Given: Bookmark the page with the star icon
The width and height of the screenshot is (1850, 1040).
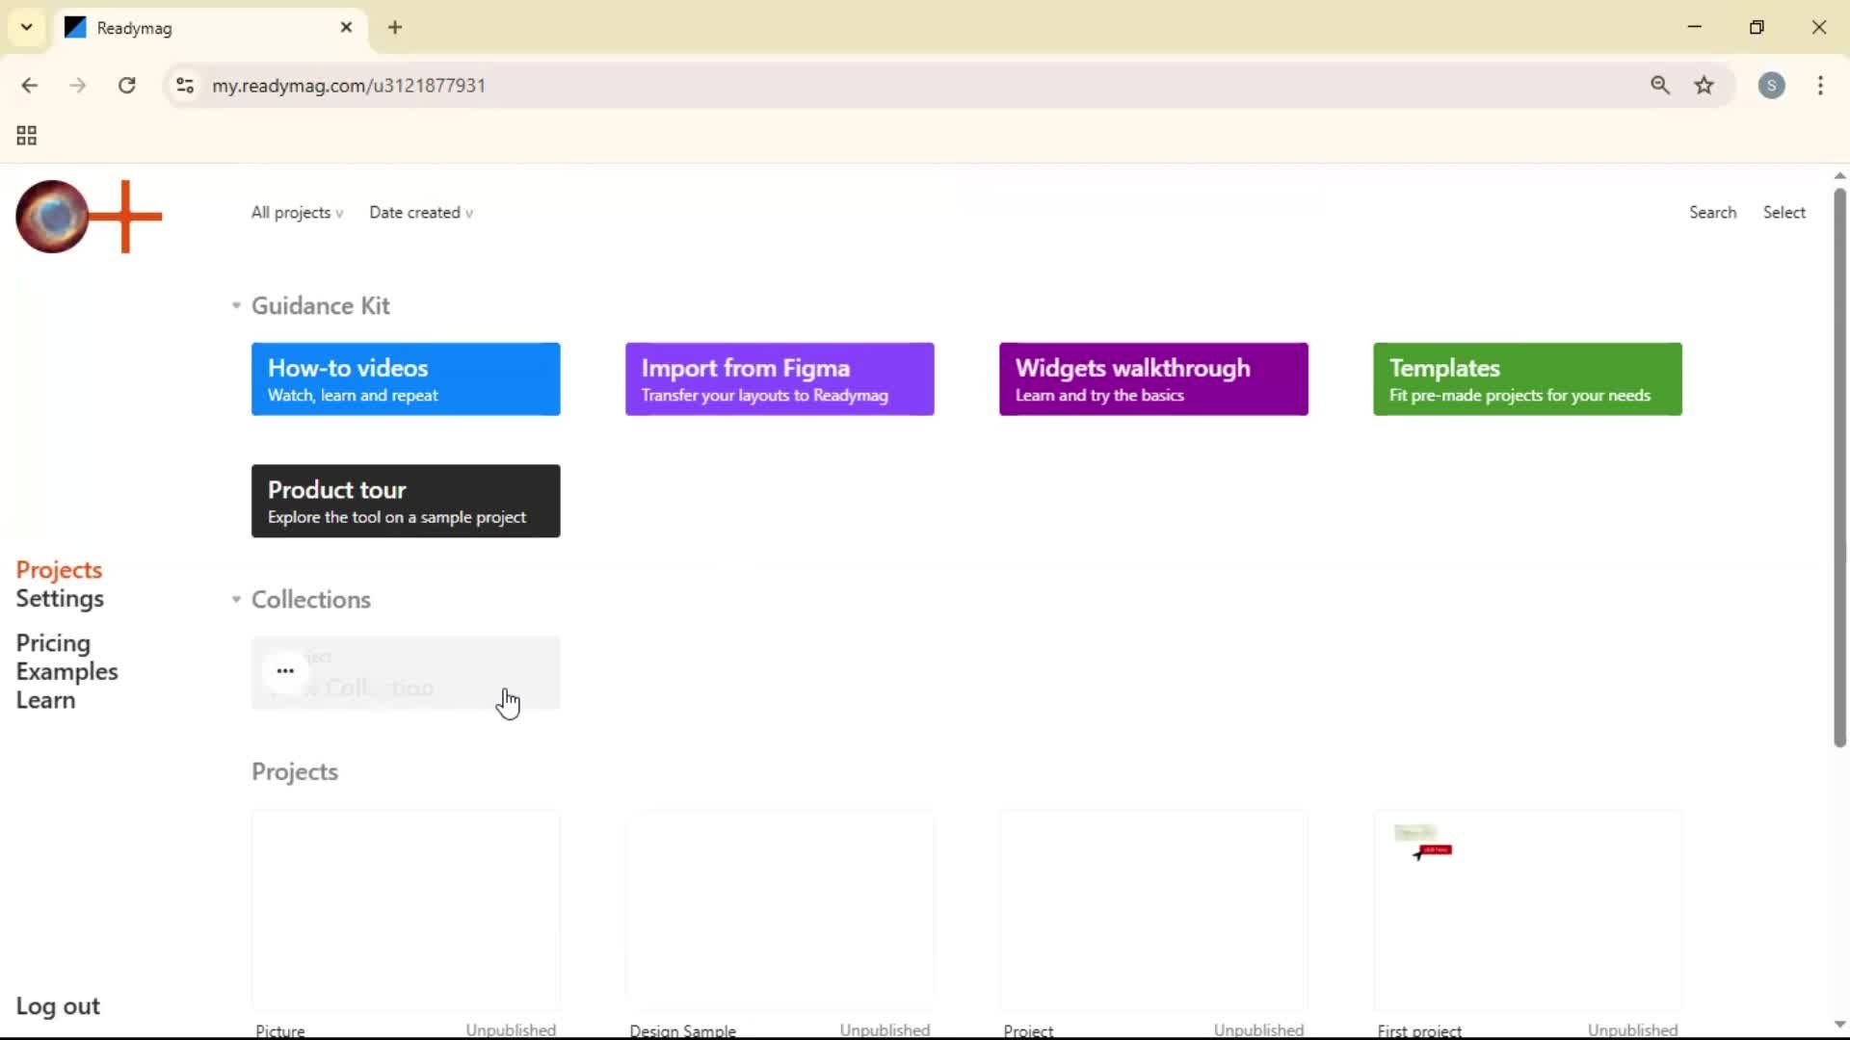Looking at the screenshot, I should (x=1705, y=86).
